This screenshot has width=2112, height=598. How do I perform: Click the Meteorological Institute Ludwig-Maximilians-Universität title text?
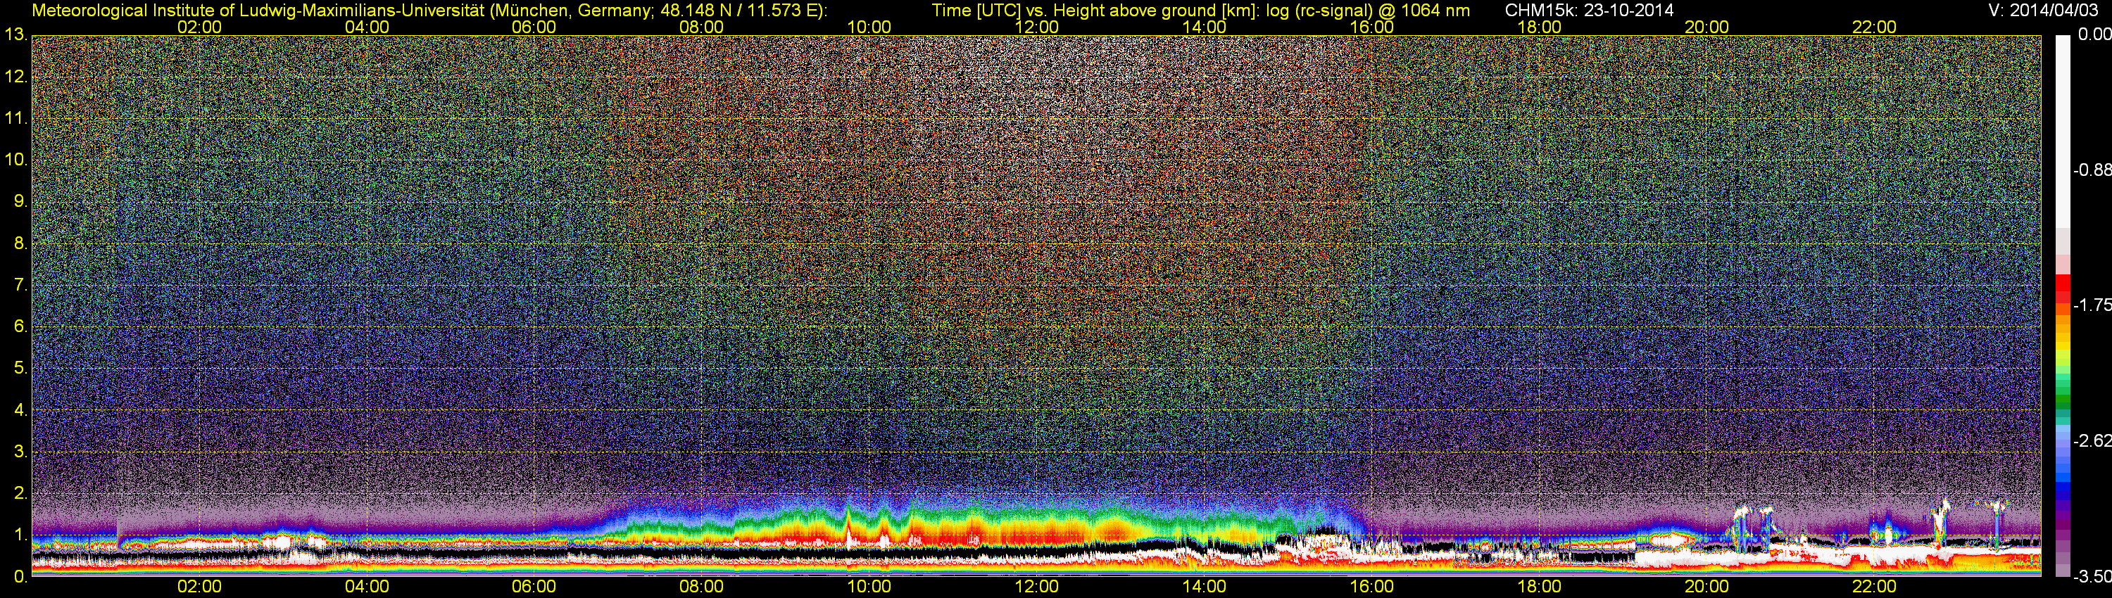coord(429,10)
